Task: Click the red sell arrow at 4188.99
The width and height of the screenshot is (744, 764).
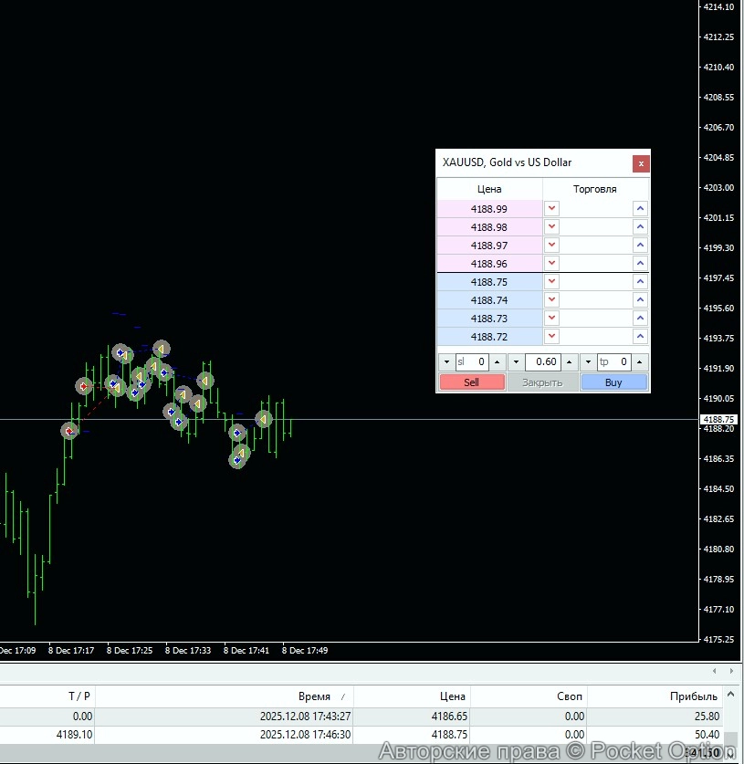Action: coord(551,209)
